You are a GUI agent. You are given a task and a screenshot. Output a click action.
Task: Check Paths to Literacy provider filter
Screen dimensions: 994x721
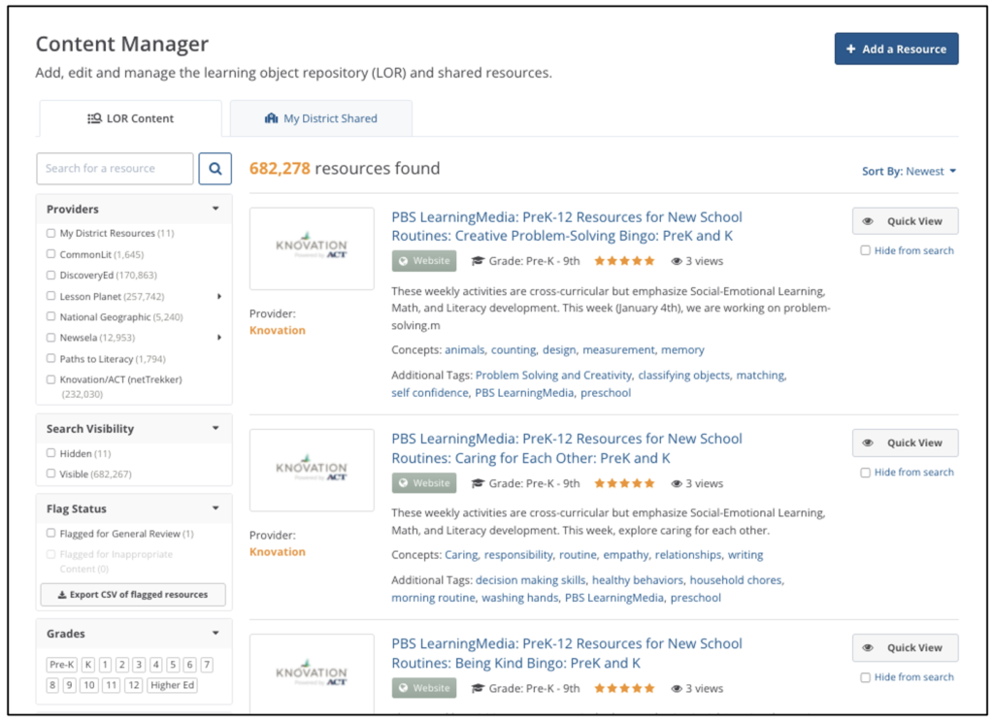pyautogui.click(x=50, y=359)
